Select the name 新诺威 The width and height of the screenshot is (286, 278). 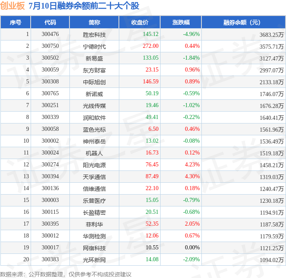(x=94, y=94)
